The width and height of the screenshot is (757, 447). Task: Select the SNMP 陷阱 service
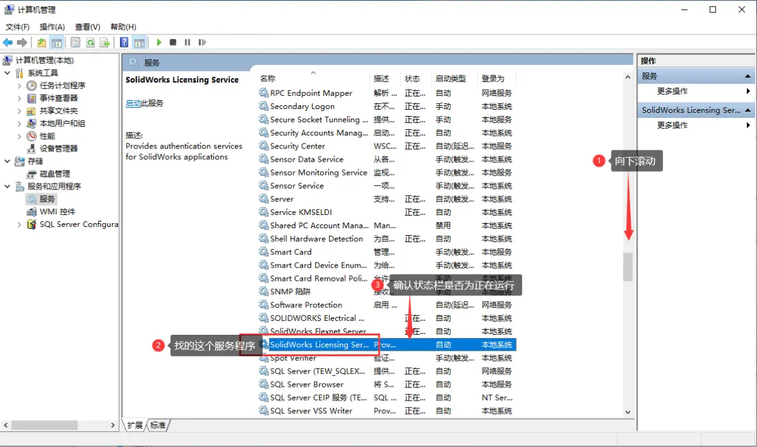(x=290, y=292)
